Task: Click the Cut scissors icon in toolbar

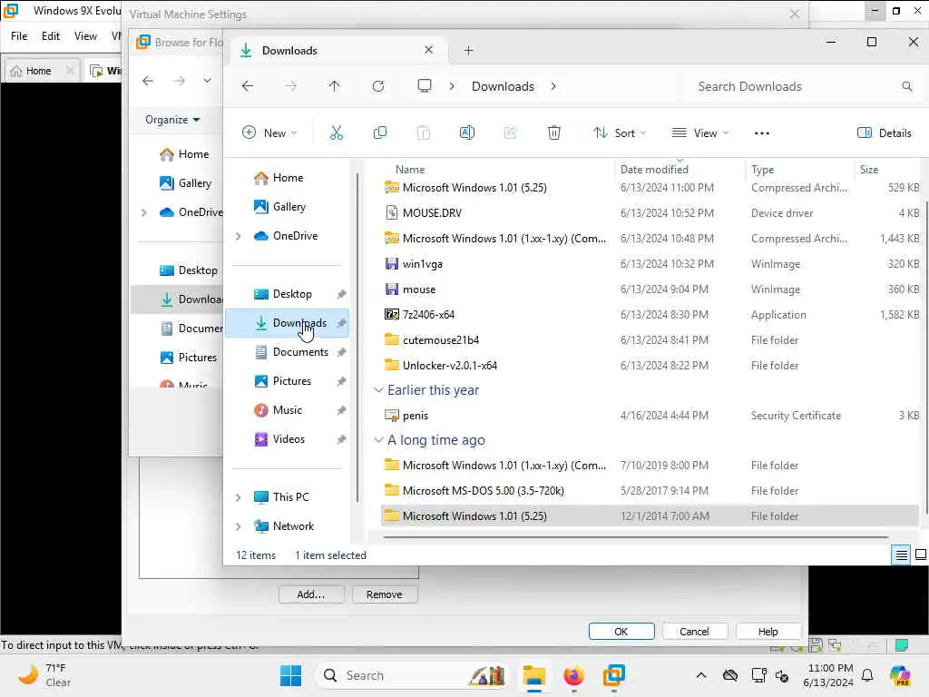Action: (336, 133)
